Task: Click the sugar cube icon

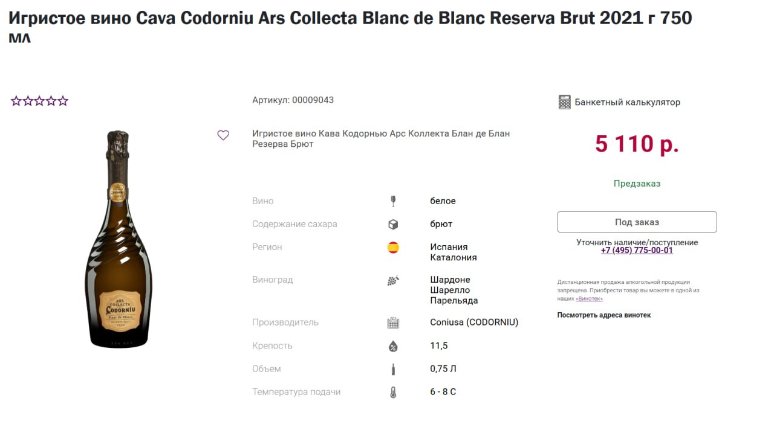Action: click(x=393, y=224)
